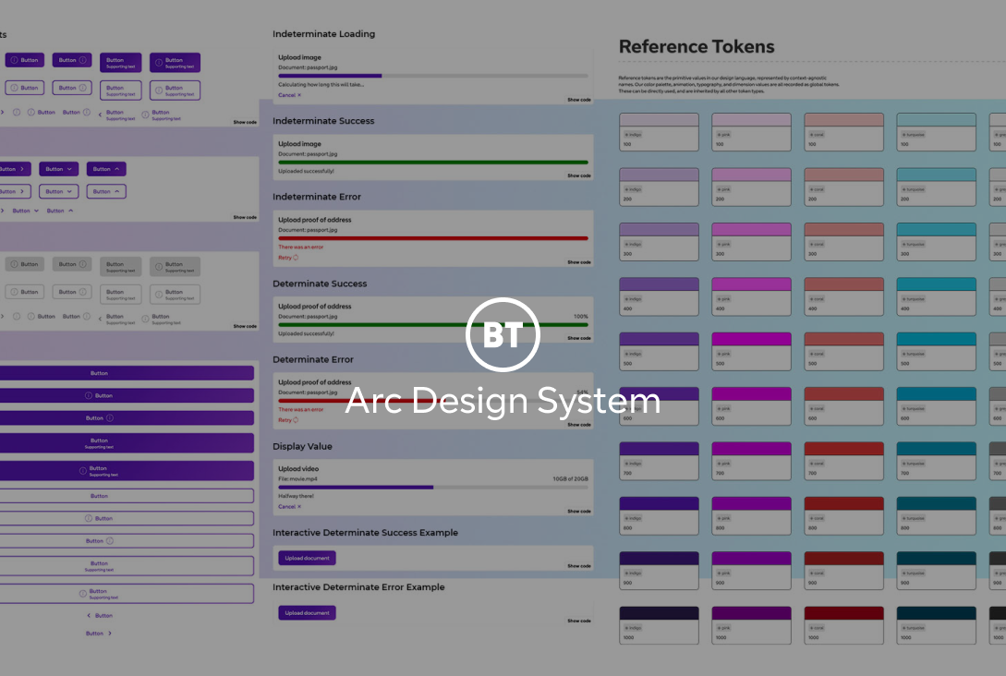Click full-width outlined Button with leading icon only
Screen dimensions: 1006x676
[127, 518]
